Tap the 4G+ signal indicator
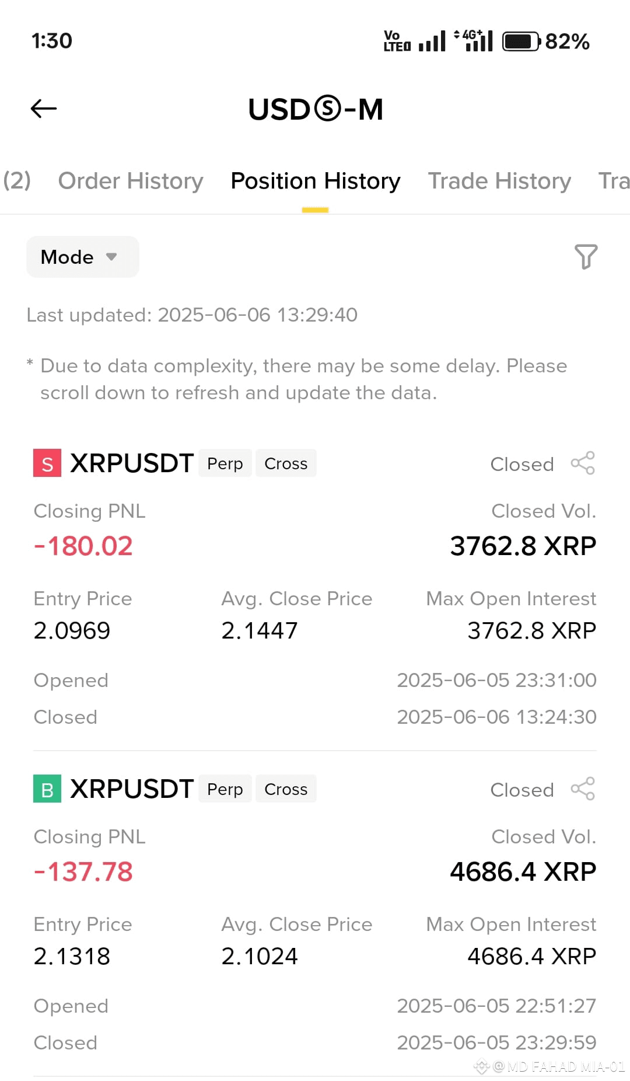This screenshot has width=630, height=1081. pos(474,41)
